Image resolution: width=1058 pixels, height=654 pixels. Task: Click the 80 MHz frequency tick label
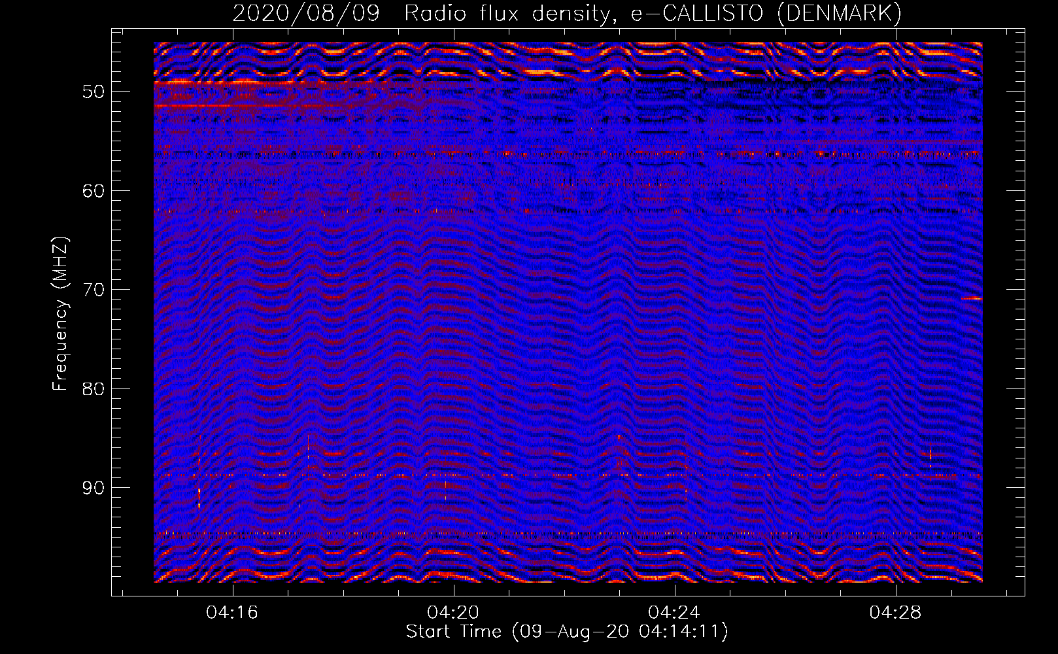click(93, 389)
